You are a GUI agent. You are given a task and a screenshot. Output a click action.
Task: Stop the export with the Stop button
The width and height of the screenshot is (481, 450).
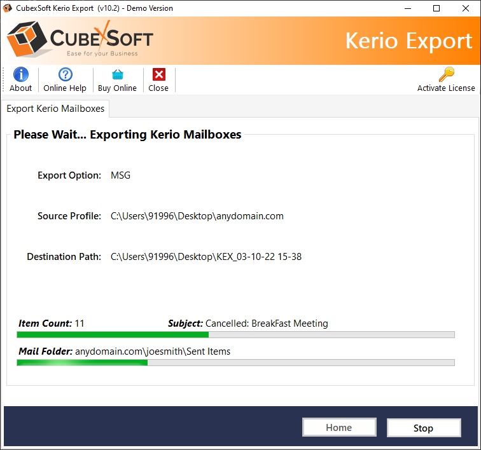point(423,428)
